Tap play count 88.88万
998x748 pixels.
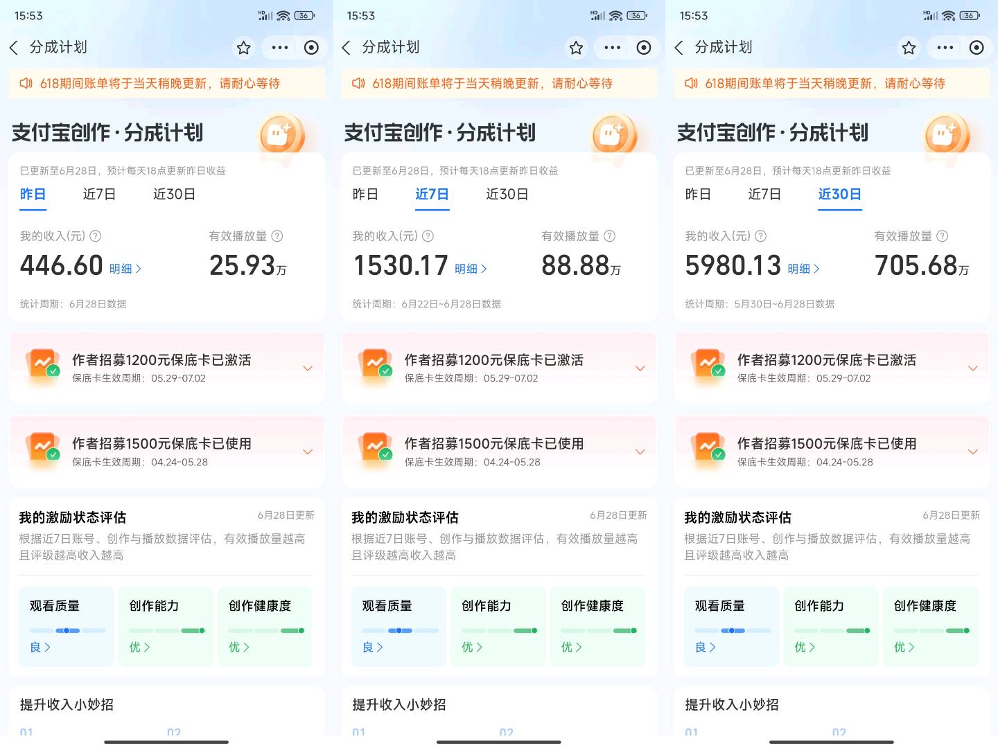pos(581,265)
